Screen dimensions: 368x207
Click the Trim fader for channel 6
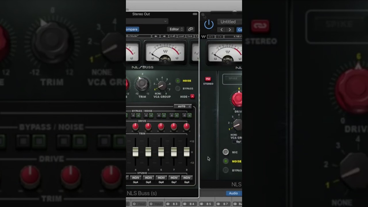[x=161, y=152]
